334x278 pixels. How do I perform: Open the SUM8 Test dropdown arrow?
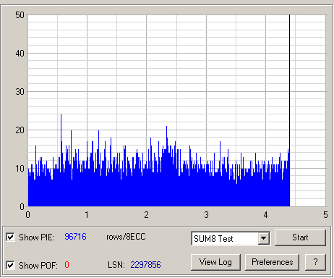coord(264,238)
